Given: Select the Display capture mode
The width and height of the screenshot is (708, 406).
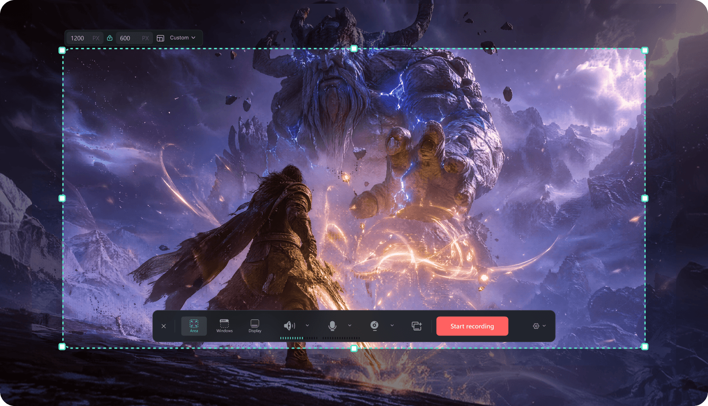Looking at the screenshot, I should click(255, 326).
